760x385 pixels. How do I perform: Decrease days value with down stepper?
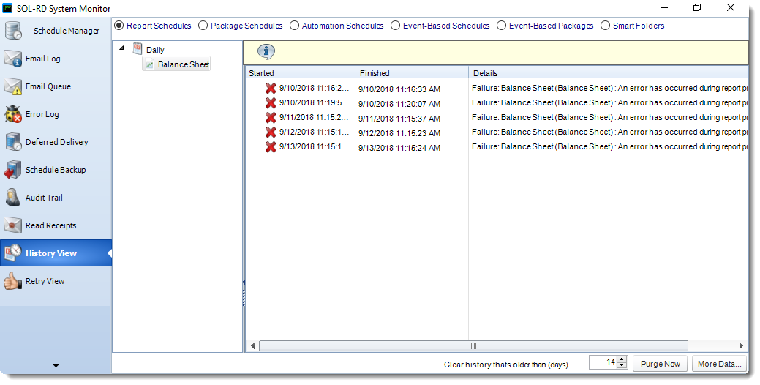coord(622,365)
